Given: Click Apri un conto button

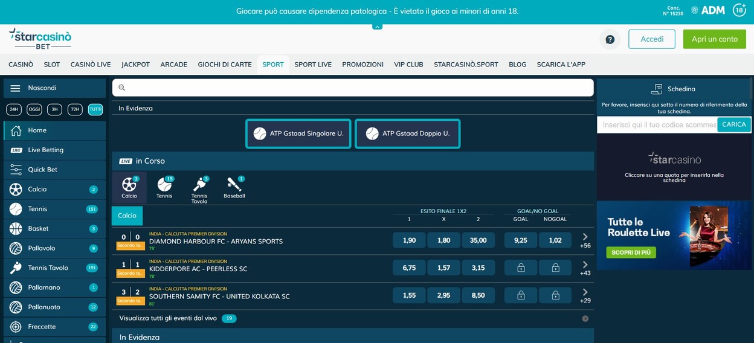Looking at the screenshot, I should pyautogui.click(x=715, y=39).
